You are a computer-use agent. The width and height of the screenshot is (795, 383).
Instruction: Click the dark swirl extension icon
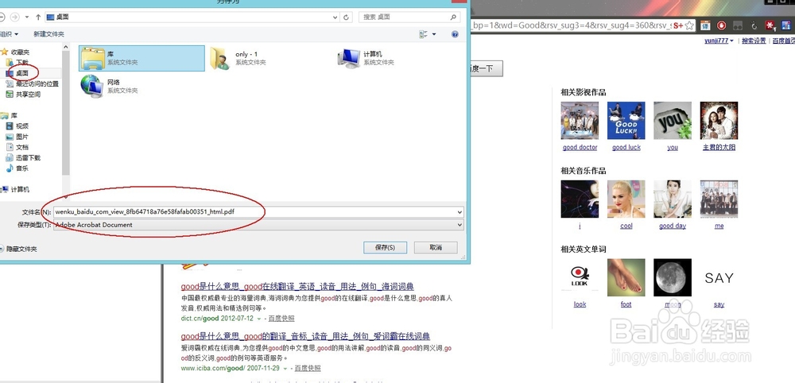(754, 25)
